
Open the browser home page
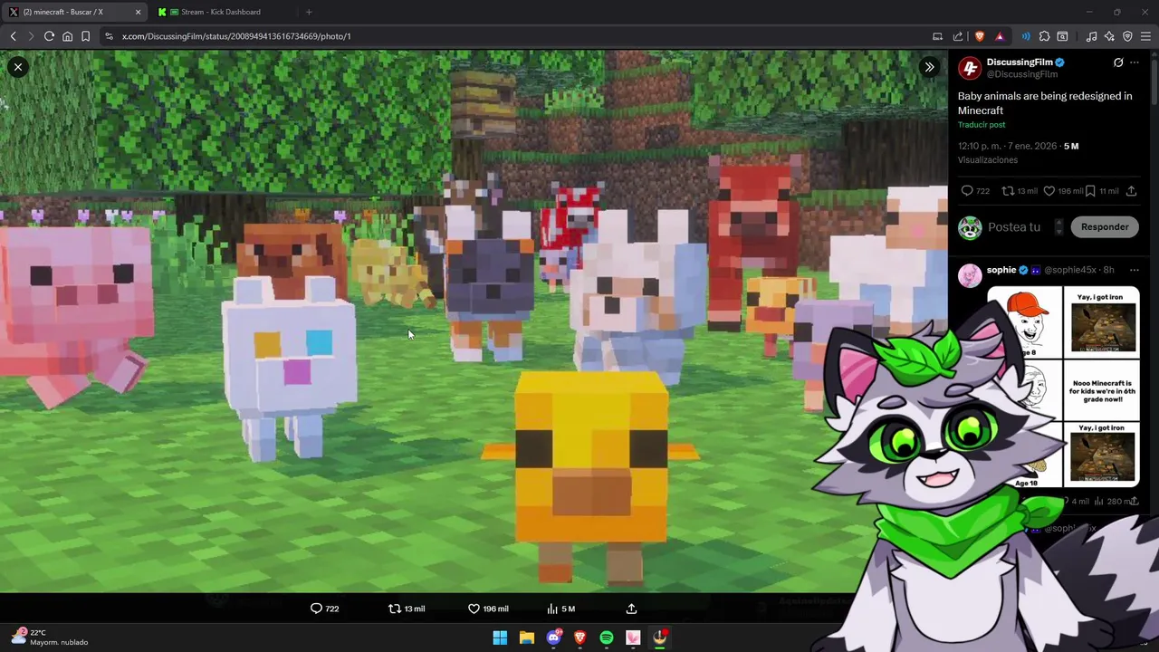point(67,36)
